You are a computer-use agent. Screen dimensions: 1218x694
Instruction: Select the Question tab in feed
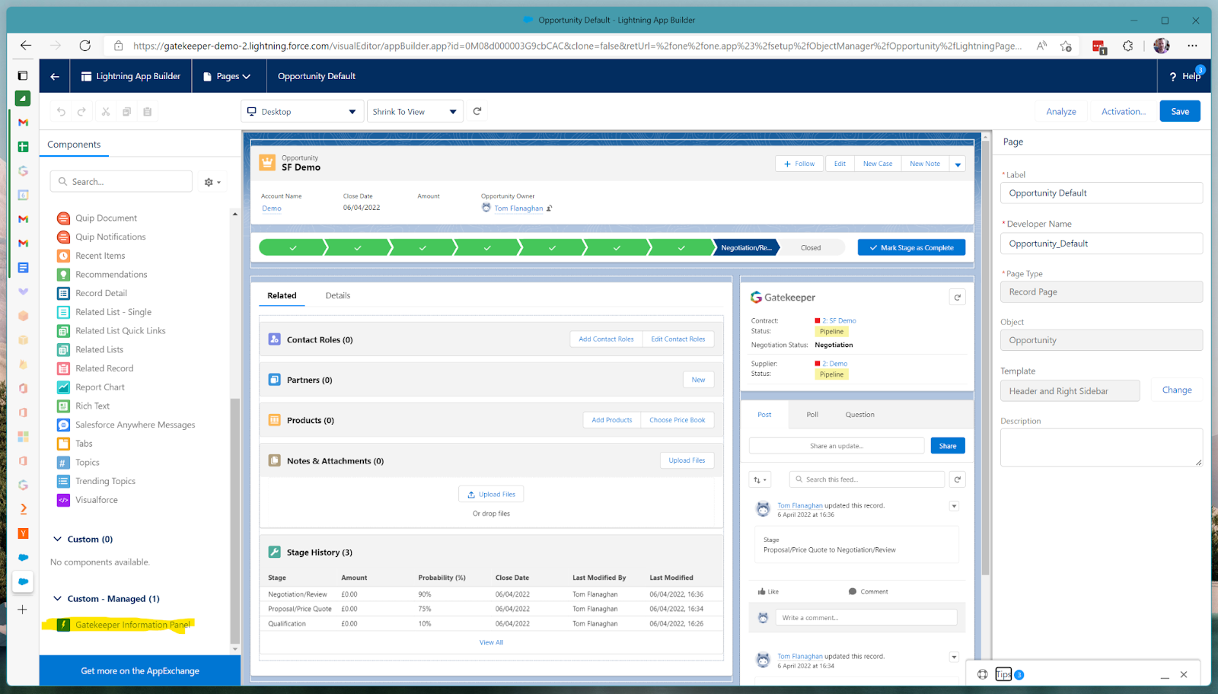pos(859,415)
